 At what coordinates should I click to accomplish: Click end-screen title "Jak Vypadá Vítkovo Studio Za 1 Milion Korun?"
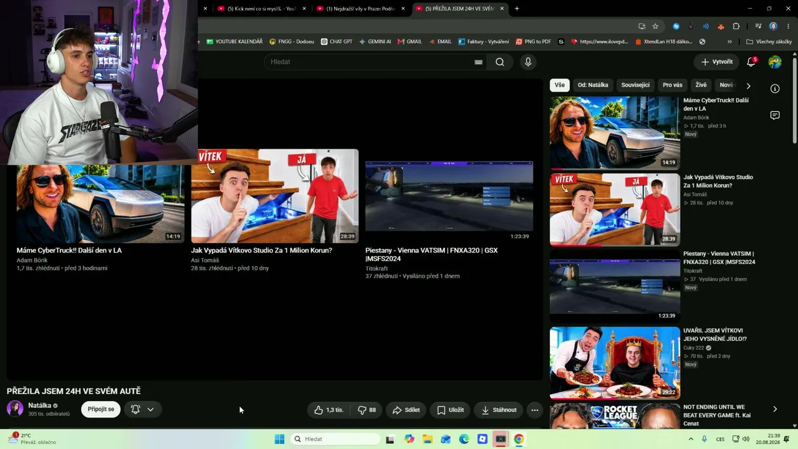coord(261,250)
